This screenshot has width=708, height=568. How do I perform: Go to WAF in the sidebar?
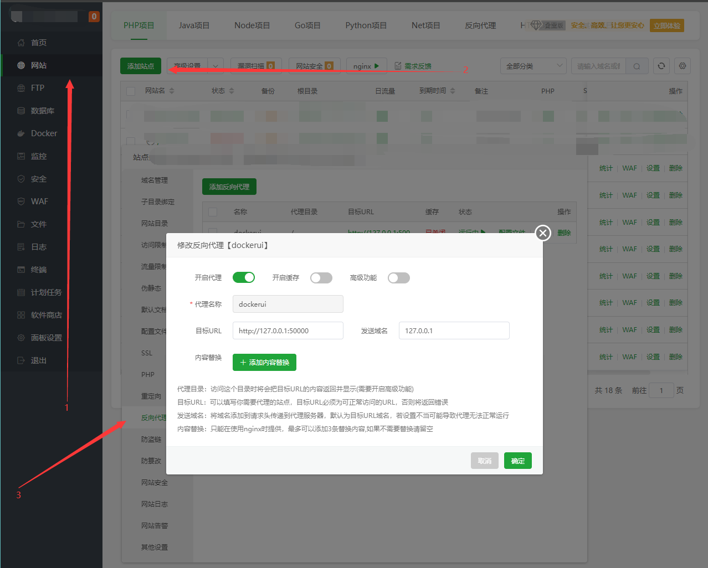click(x=39, y=202)
